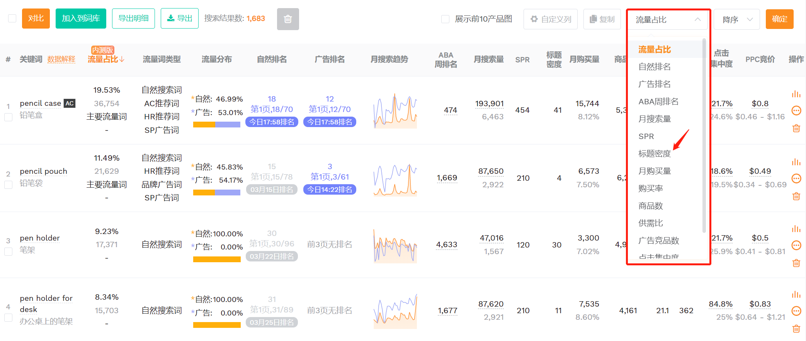Collapse the 流量占比 sort field dropdown
806x341 pixels.
pos(667,19)
